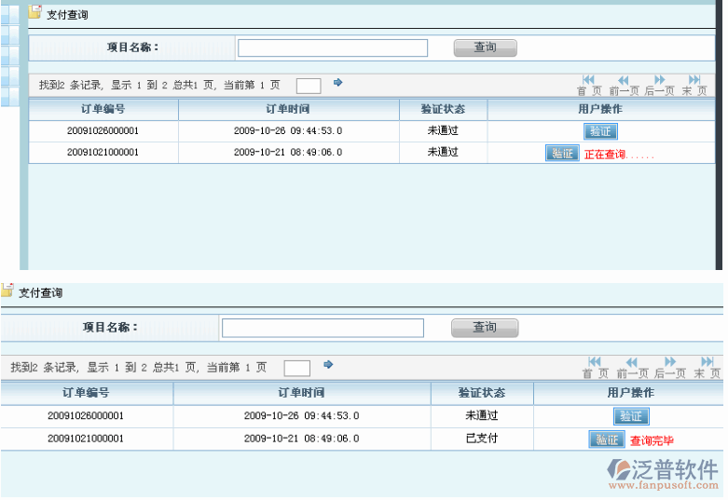The image size is (728, 500).
Task: Click 验证 button beside 正在查询 status
Action: click(562, 153)
